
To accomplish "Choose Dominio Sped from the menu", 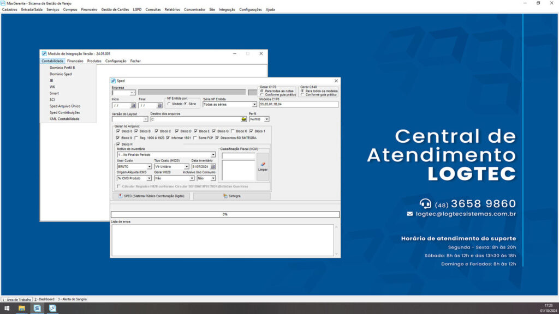I will 61,74.
